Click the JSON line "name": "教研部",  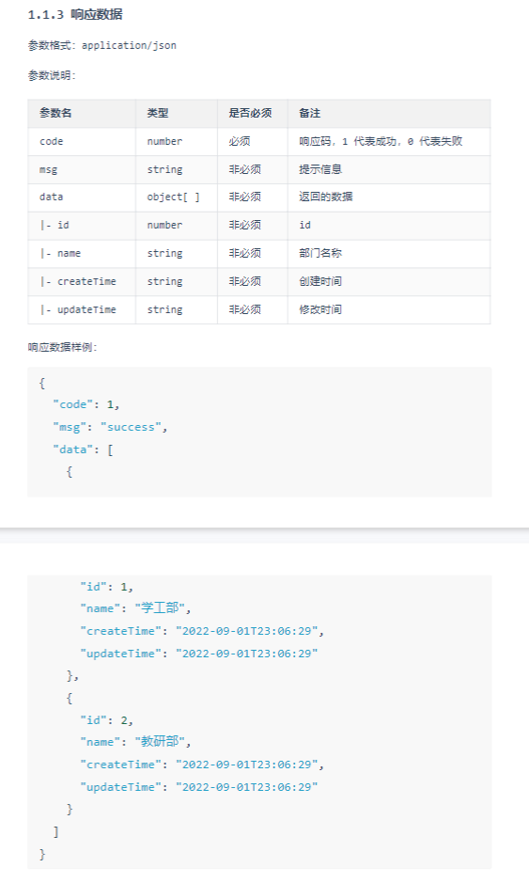135,742
